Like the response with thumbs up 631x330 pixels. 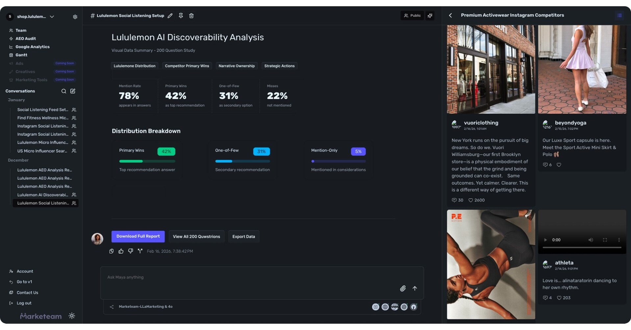[x=121, y=251]
